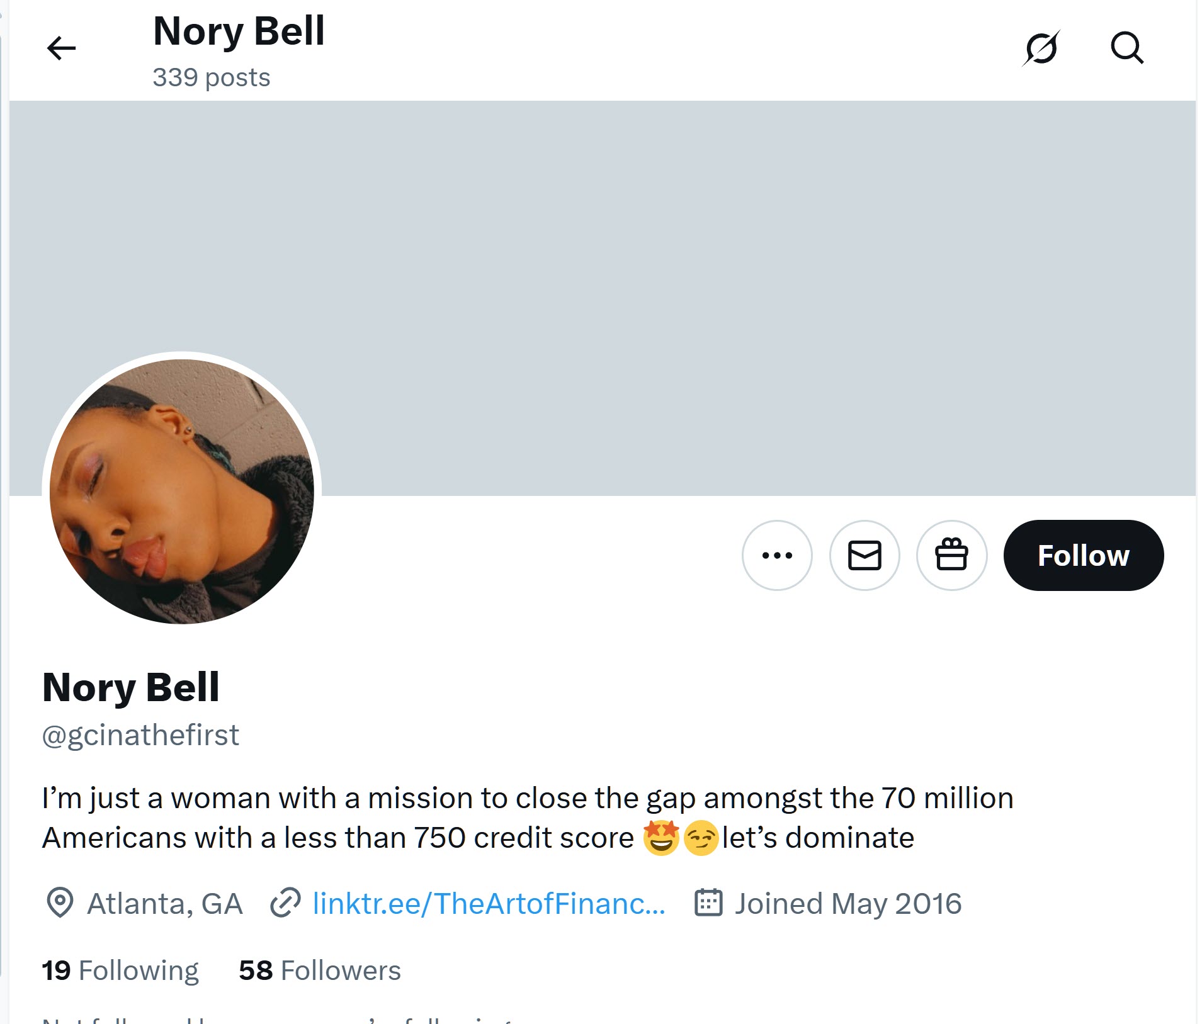Go back using the left arrow
This screenshot has width=1202, height=1024.
[61, 48]
